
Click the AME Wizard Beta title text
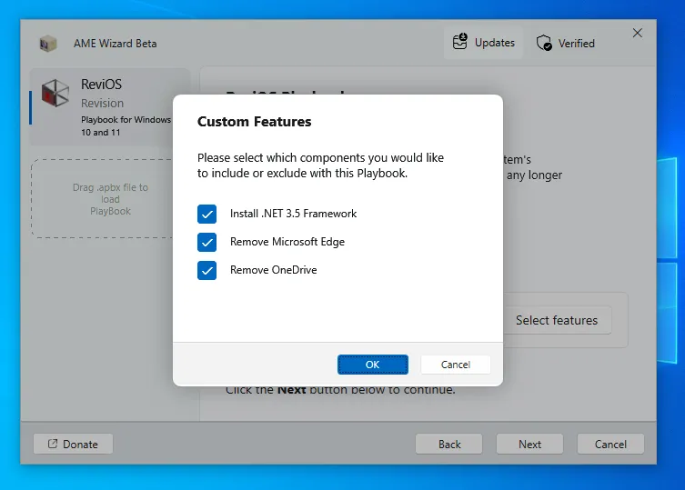point(115,44)
